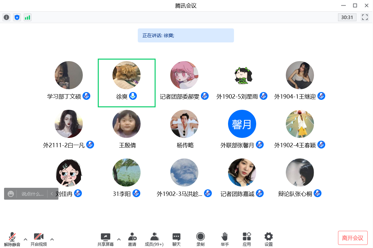
Task: Expand audio options arrow beside 解除静音
Action: point(25,240)
